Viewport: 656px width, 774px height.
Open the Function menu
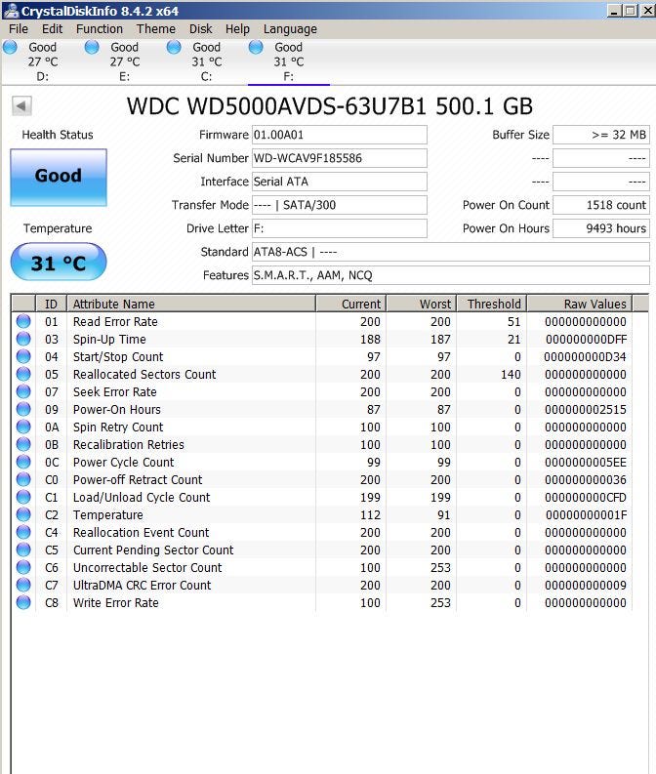100,29
